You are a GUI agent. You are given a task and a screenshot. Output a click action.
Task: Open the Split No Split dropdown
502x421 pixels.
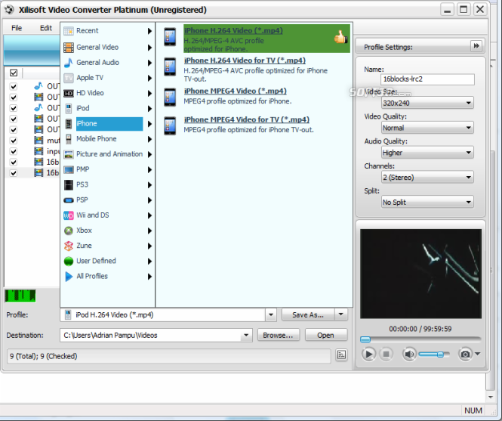pyautogui.click(x=427, y=202)
